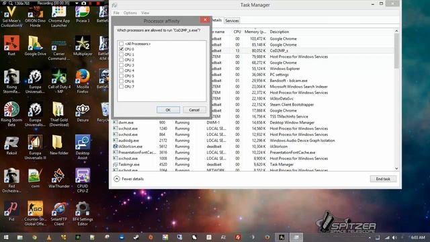Check the All Processors checkbox

click(x=121, y=44)
